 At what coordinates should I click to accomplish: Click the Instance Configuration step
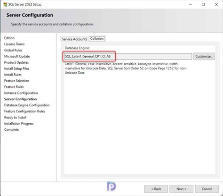click(21, 93)
